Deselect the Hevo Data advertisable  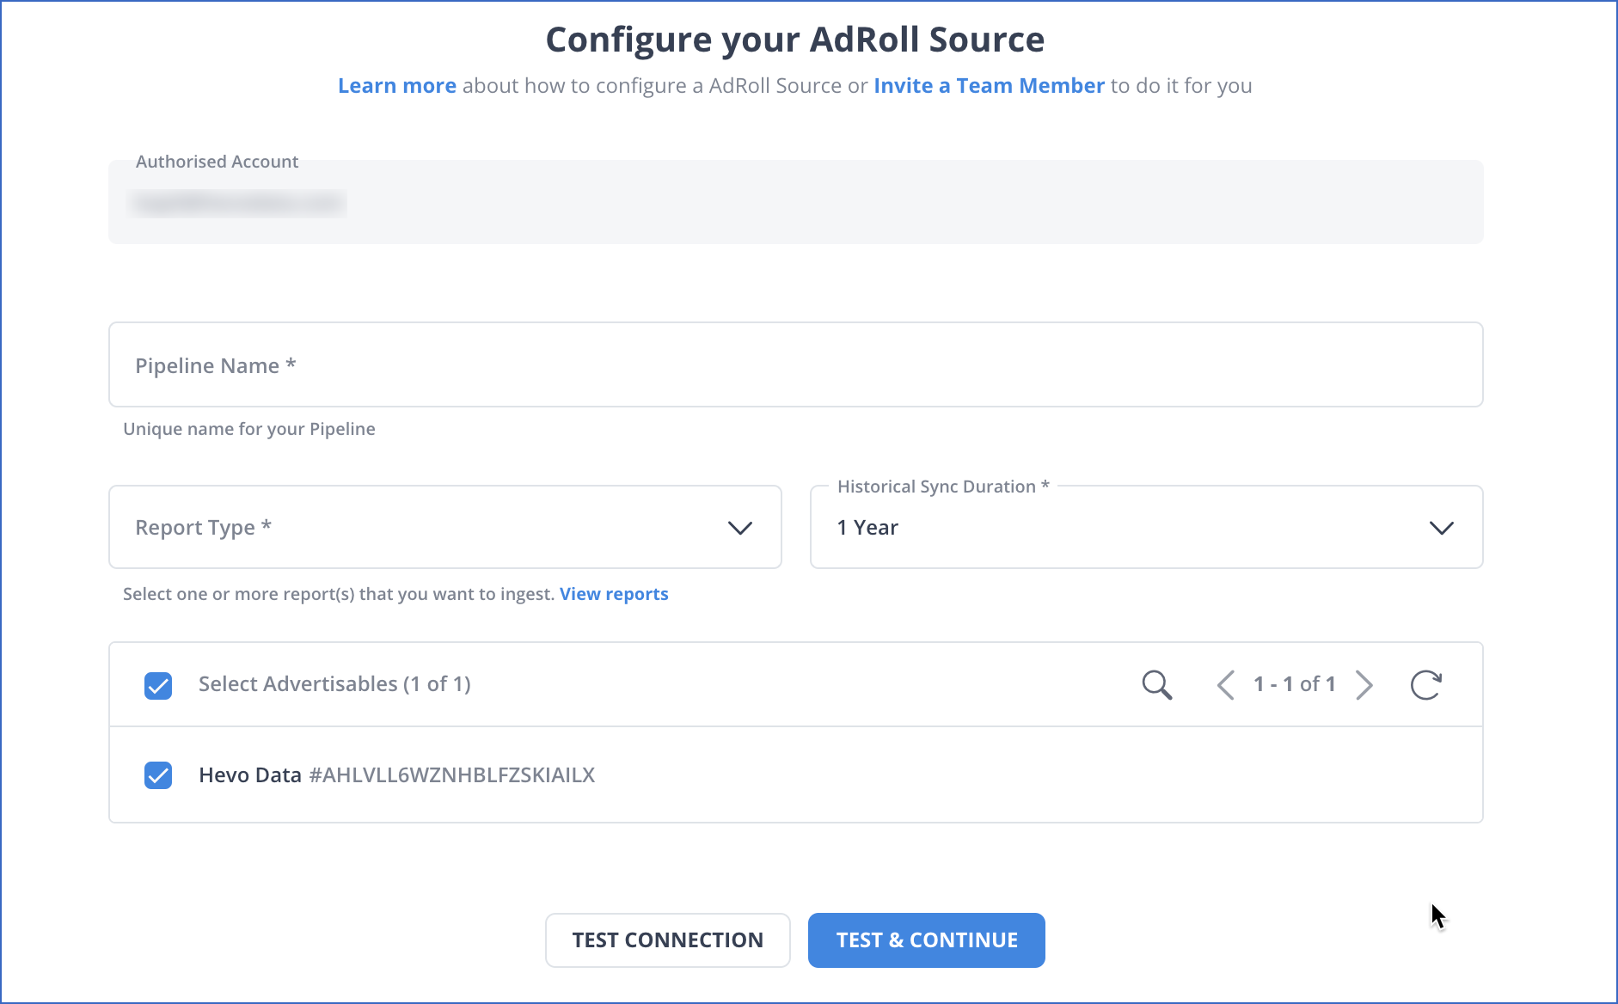pos(158,774)
